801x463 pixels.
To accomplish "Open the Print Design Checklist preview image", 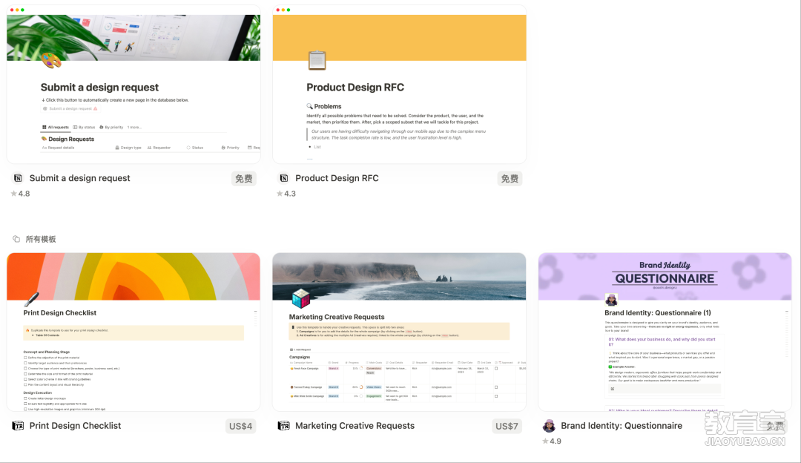I will 133,332.
